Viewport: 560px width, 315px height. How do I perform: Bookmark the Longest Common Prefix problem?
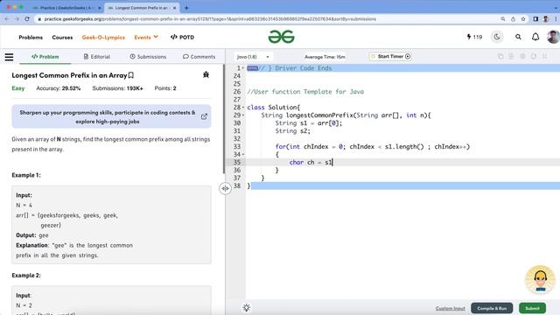[131, 75]
